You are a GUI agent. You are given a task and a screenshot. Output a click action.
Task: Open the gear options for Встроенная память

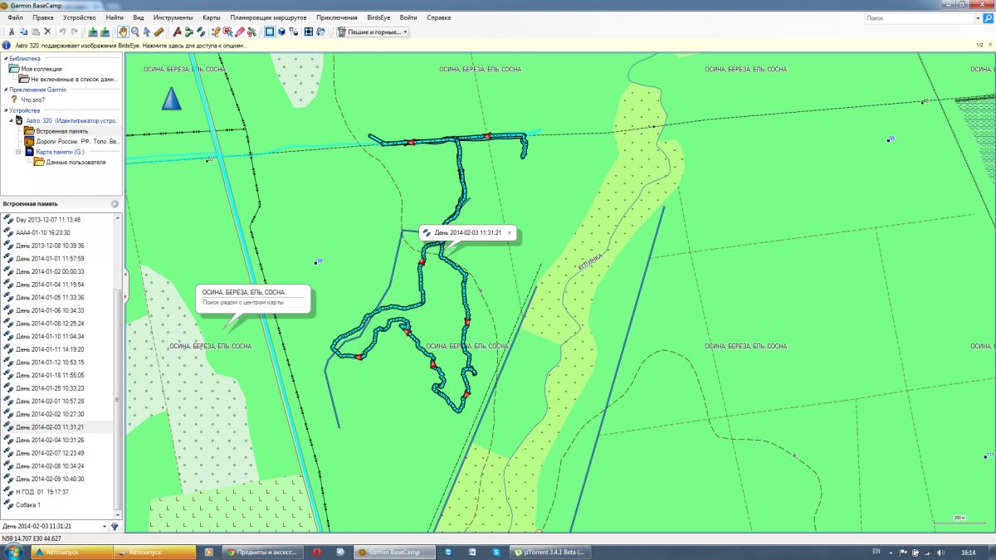[115, 203]
